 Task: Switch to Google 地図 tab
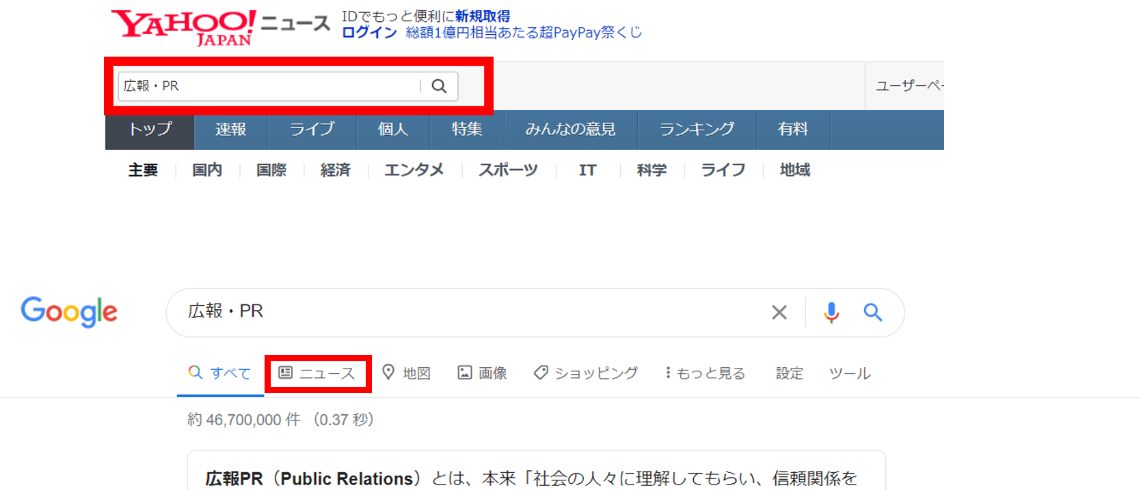(x=407, y=373)
